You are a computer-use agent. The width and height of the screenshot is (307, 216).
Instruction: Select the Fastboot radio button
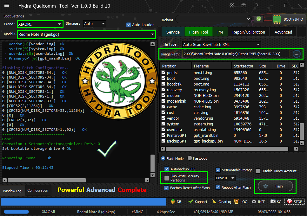190,158
